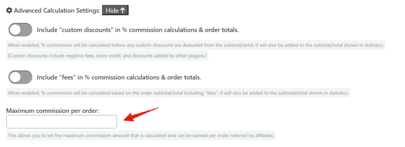Click the grey track of the fees toggle
Image resolution: width=405 pixels, height=147 pixels.
tap(26, 77)
